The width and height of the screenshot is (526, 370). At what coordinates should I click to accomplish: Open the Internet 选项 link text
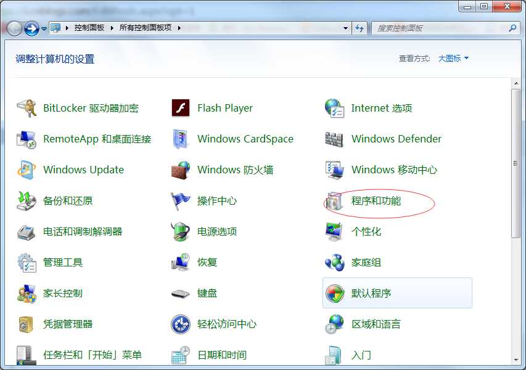coord(382,108)
